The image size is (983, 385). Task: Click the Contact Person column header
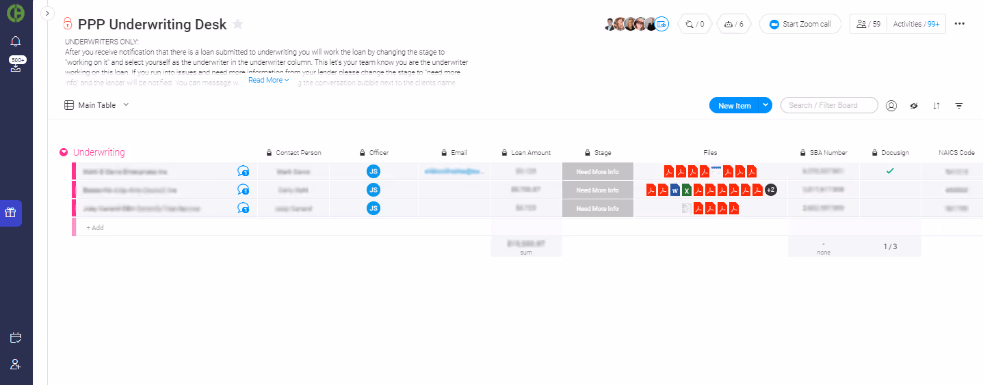point(298,153)
